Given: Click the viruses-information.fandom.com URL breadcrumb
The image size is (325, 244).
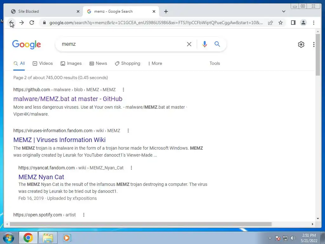Looking at the screenshot, I should tap(67, 131).
